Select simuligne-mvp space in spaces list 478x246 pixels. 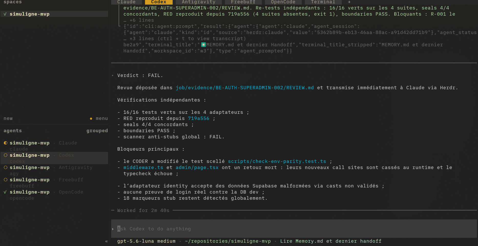pos(54,14)
